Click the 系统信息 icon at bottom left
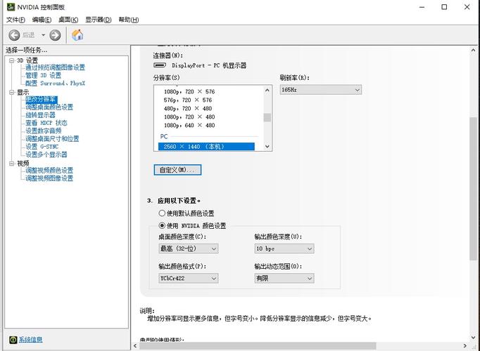 coord(13,340)
